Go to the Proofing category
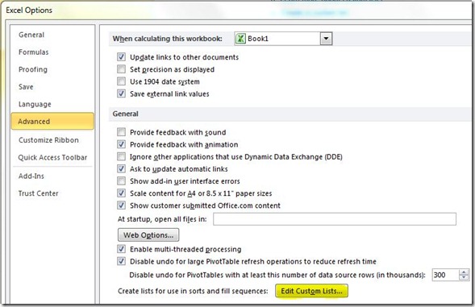This screenshot has height=307, width=475. click(33, 69)
